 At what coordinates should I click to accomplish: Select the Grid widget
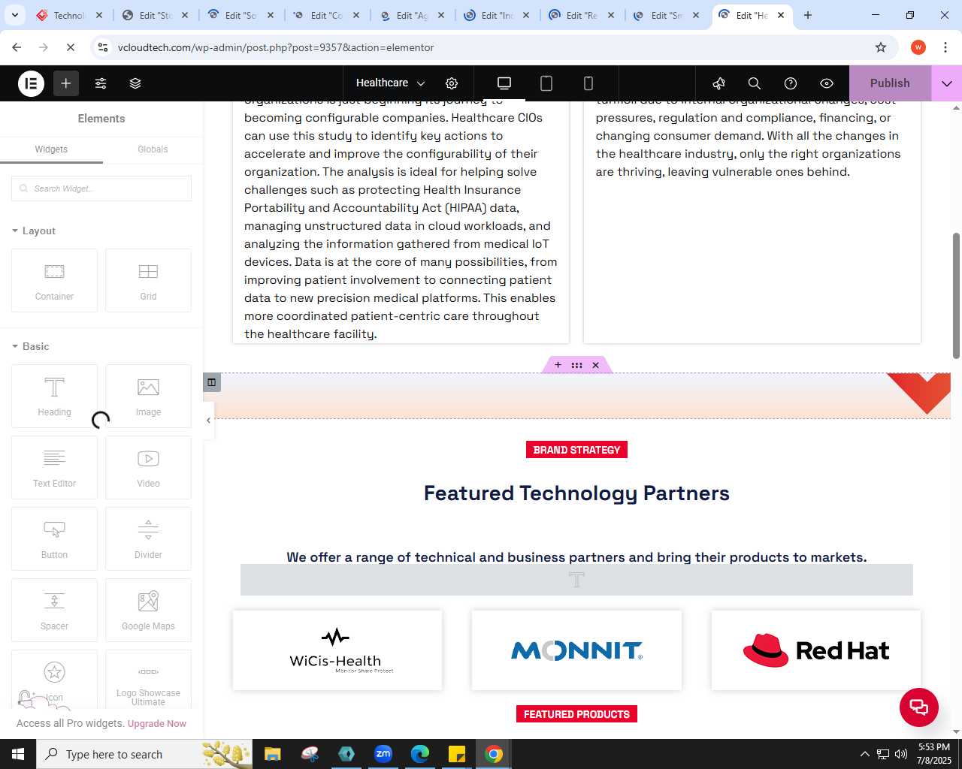pos(148,280)
